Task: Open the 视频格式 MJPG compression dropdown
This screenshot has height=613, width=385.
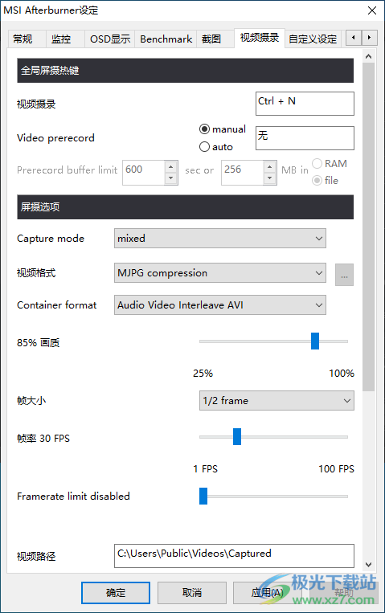Action: click(220, 273)
